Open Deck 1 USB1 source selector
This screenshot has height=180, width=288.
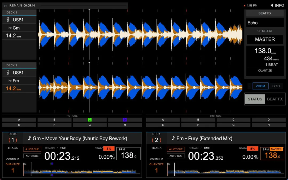pos(19,20)
